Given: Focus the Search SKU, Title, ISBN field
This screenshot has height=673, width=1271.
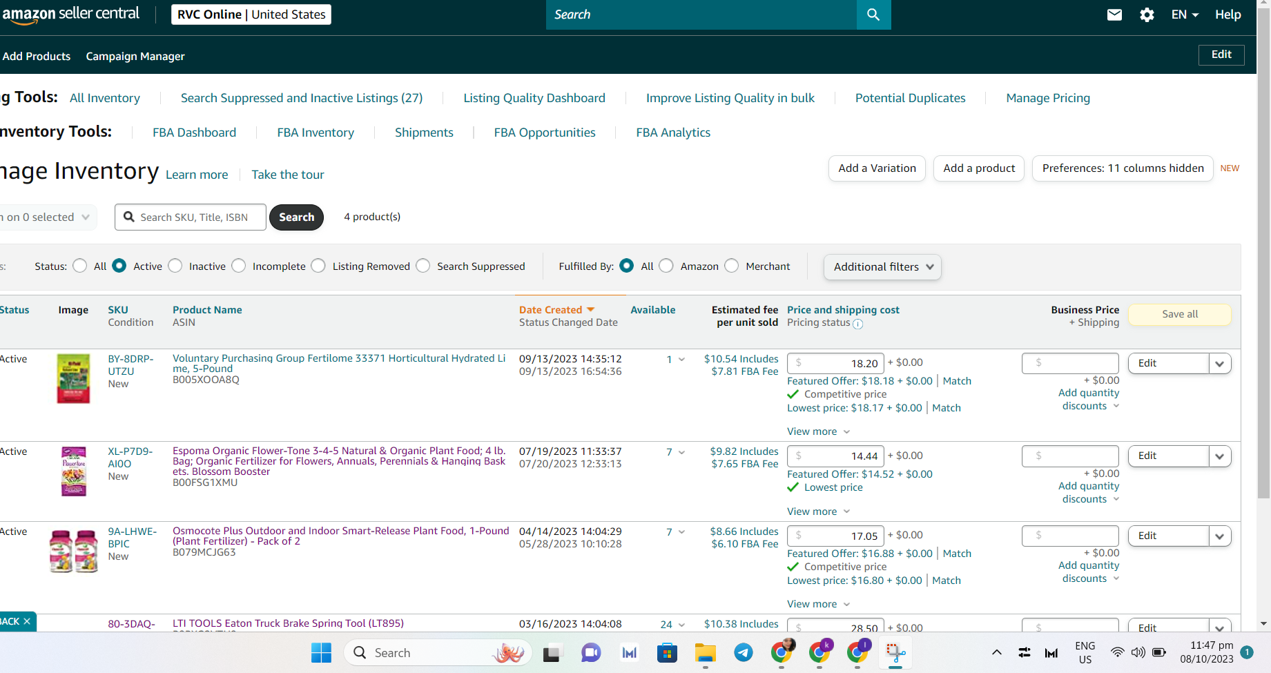Looking at the screenshot, I should [191, 217].
